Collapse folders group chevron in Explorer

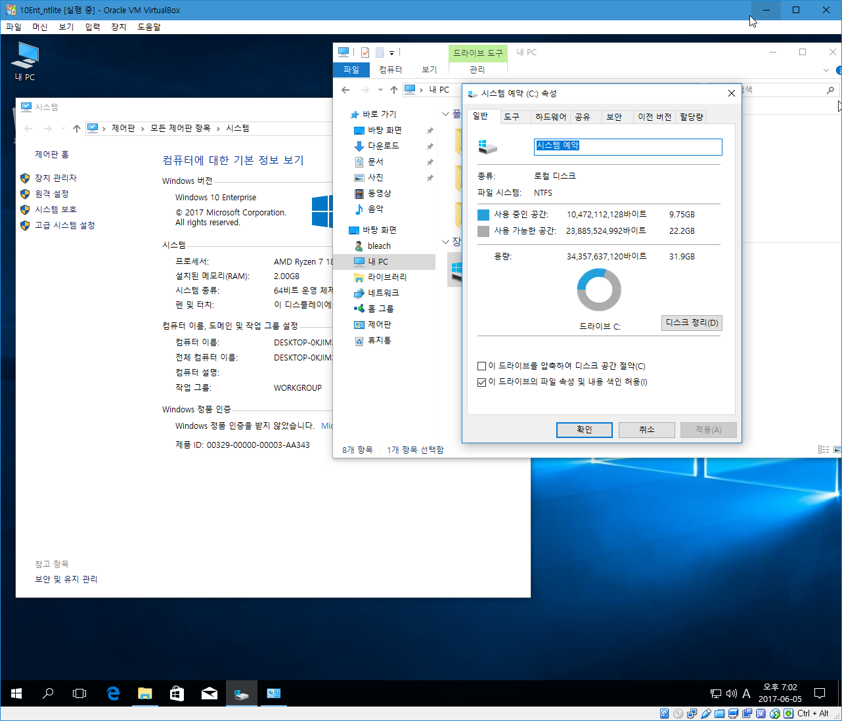pyautogui.click(x=445, y=114)
